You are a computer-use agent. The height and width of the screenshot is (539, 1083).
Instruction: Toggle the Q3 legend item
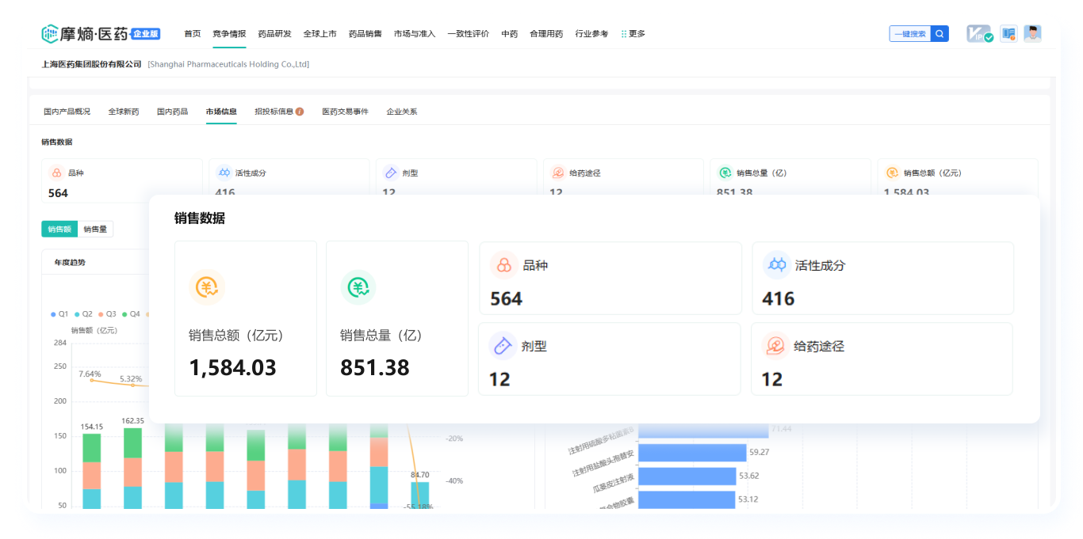pyautogui.click(x=107, y=314)
